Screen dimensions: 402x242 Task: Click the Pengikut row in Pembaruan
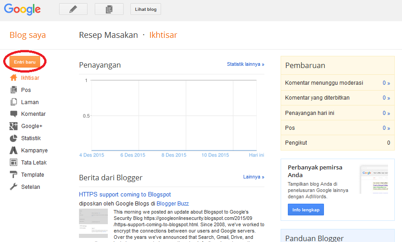[337, 143]
